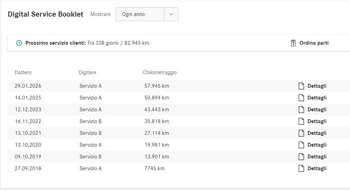The height and width of the screenshot is (191, 350).
Task: Click the Chilometraggio column header
Action: pos(160,72)
